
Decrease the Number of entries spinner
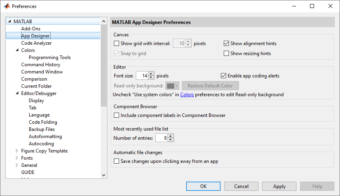171,140
